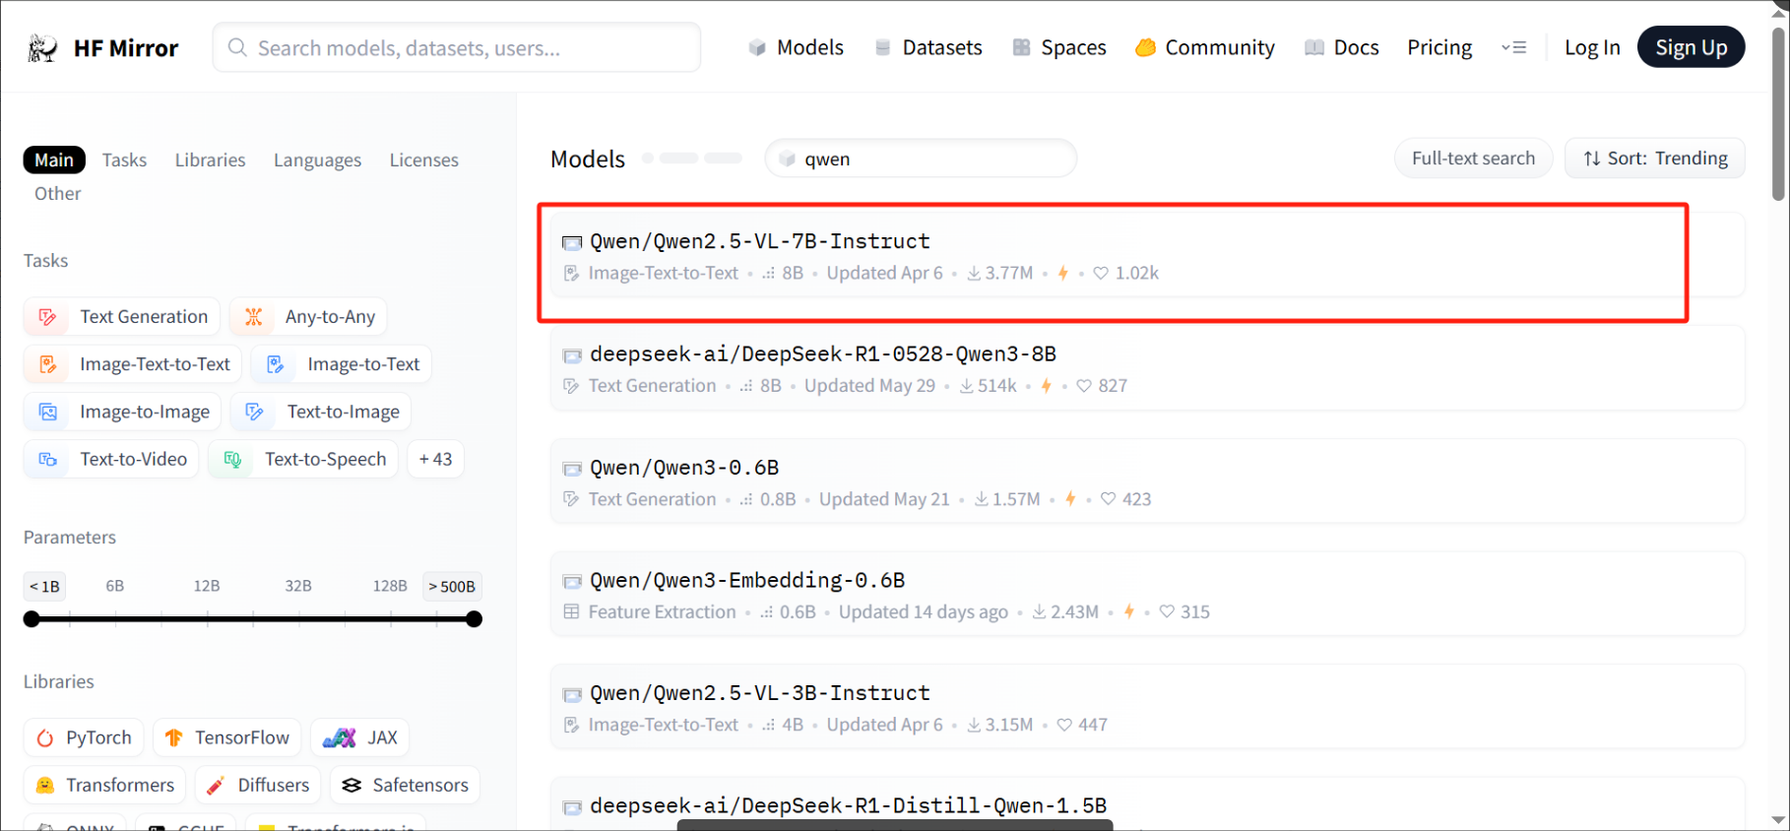Click the right parameters slider handle
Screen dimensions: 1790x831
click(475, 619)
